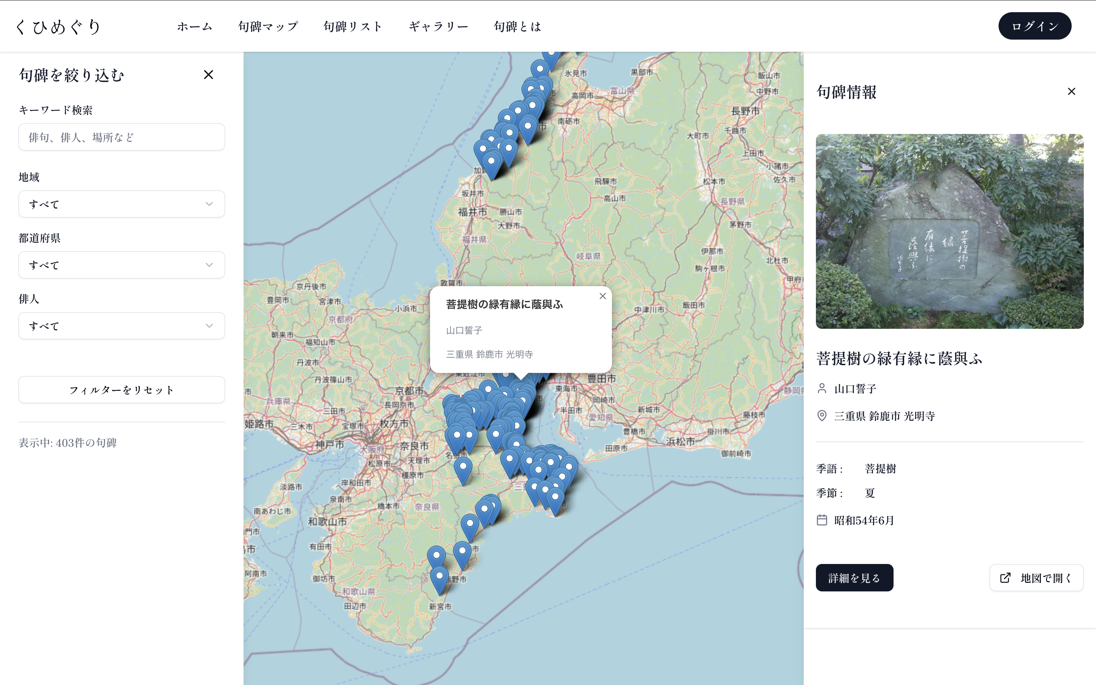
Task: Click the calendar icon beside 昭和54年6月
Action: tap(822, 519)
